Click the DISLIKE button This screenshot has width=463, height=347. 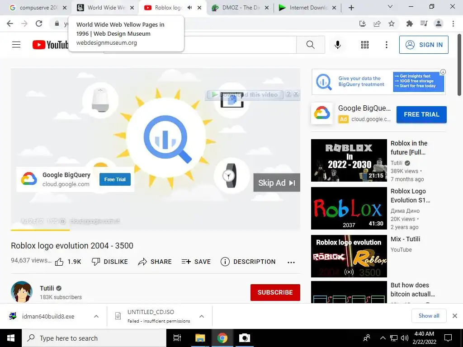(110, 262)
